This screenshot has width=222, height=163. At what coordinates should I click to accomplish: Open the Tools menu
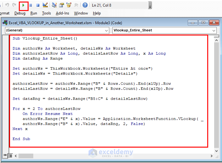(x=46, y=13)
